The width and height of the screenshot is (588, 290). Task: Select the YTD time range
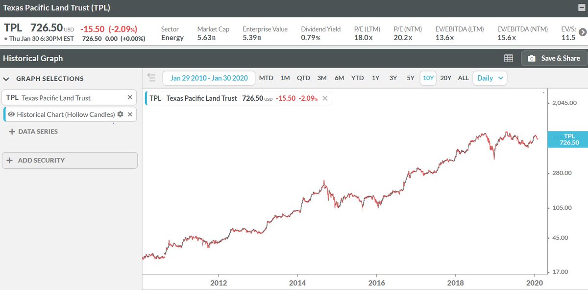[x=358, y=78]
